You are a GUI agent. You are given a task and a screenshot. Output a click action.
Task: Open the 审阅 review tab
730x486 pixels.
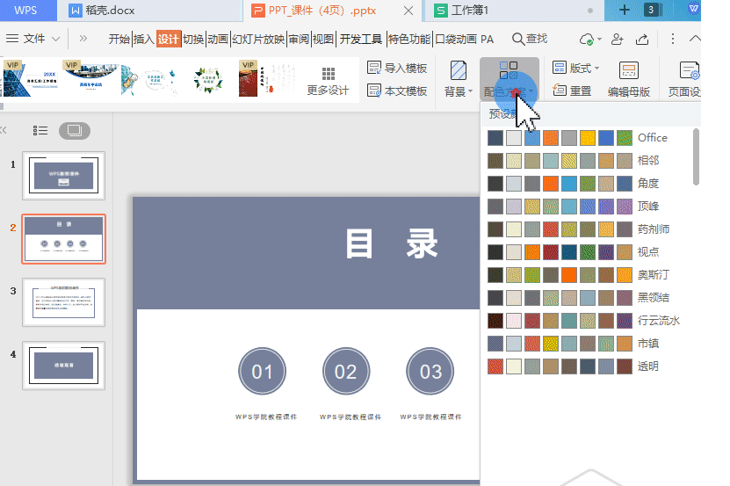(299, 39)
